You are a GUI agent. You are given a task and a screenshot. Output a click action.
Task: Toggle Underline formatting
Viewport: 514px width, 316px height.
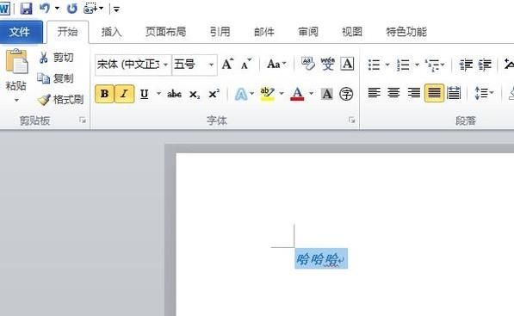point(145,94)
